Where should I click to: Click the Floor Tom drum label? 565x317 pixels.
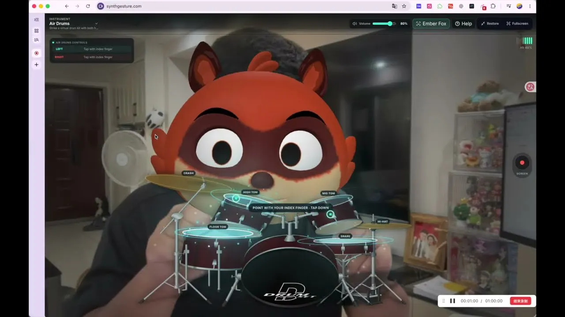coord(218,227)
